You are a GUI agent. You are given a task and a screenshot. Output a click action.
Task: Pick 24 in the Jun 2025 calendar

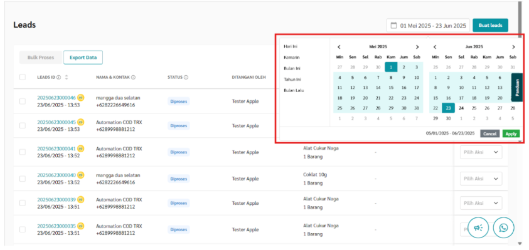(x=461, y=108)
